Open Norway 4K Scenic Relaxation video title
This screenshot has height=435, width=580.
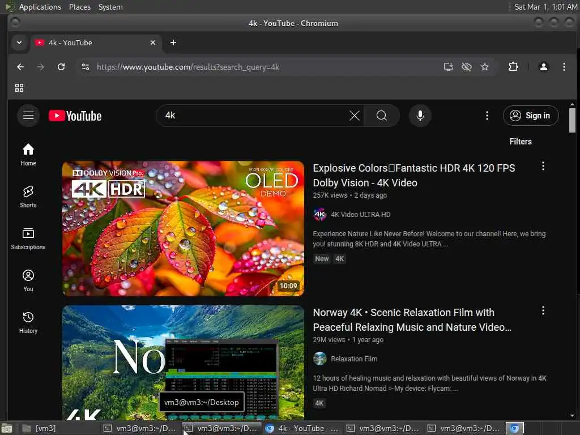coord(412,320)
